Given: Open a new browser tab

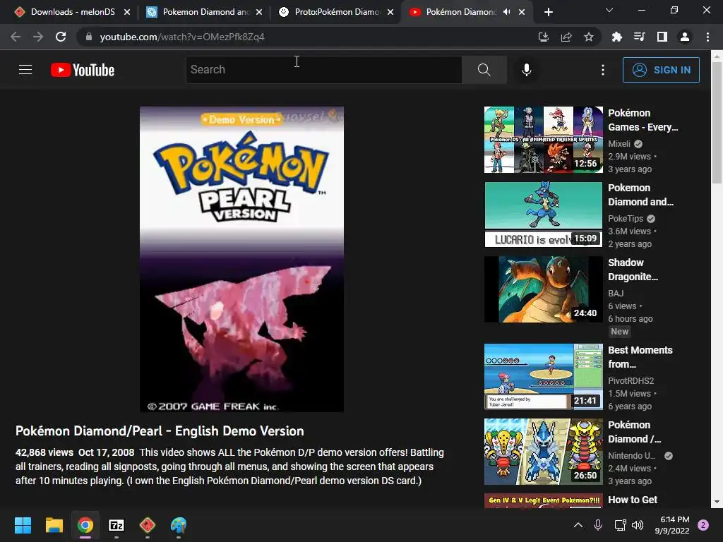Looking at the screenshot, I should pos(548,12).
